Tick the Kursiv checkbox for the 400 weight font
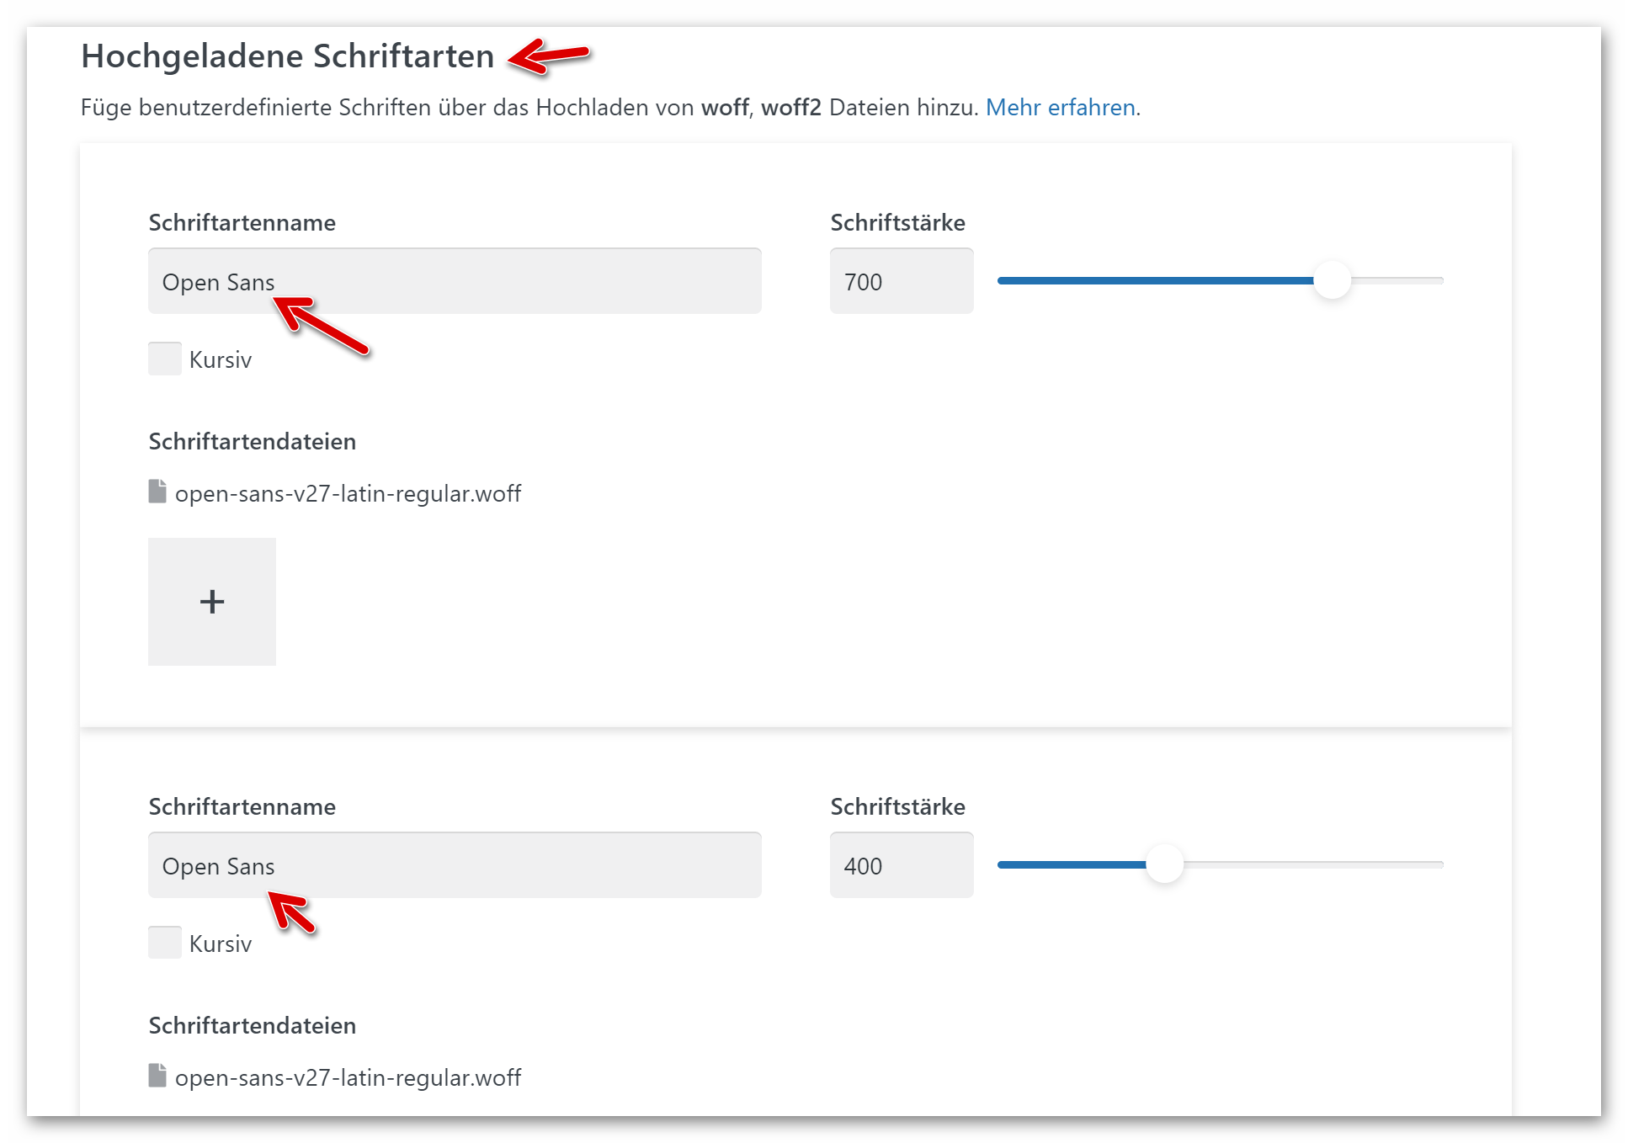 (165, 943)
